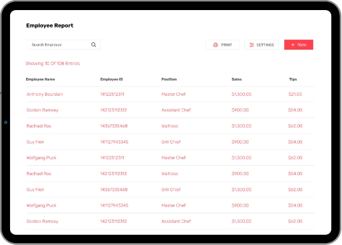Add a new employee with New button

[x=298, y=45]
